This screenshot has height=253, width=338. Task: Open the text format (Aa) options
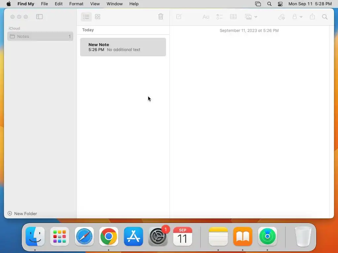206,16
